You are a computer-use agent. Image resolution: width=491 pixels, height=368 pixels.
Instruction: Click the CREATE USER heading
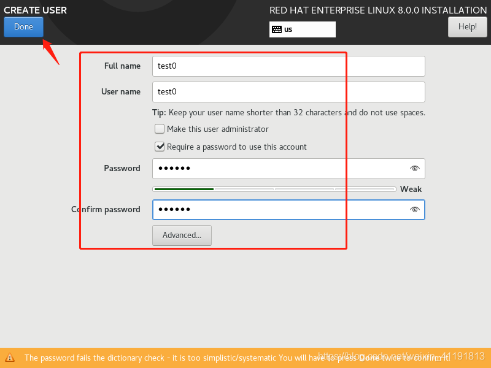click(x=36, y=10)
